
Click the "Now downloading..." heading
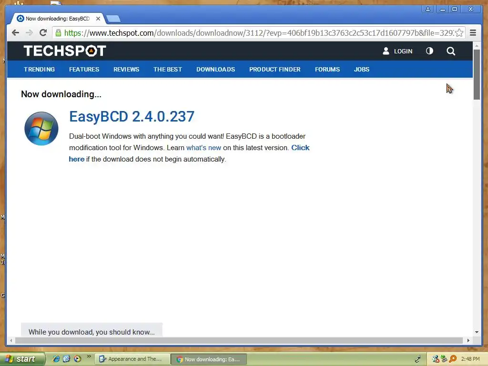point(61,94)
